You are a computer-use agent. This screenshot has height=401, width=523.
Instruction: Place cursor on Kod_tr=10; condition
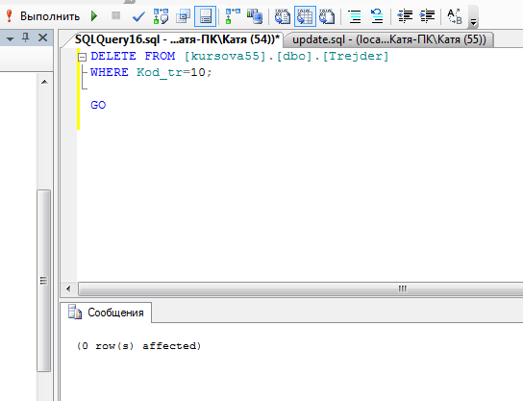(x=174, y=72)
